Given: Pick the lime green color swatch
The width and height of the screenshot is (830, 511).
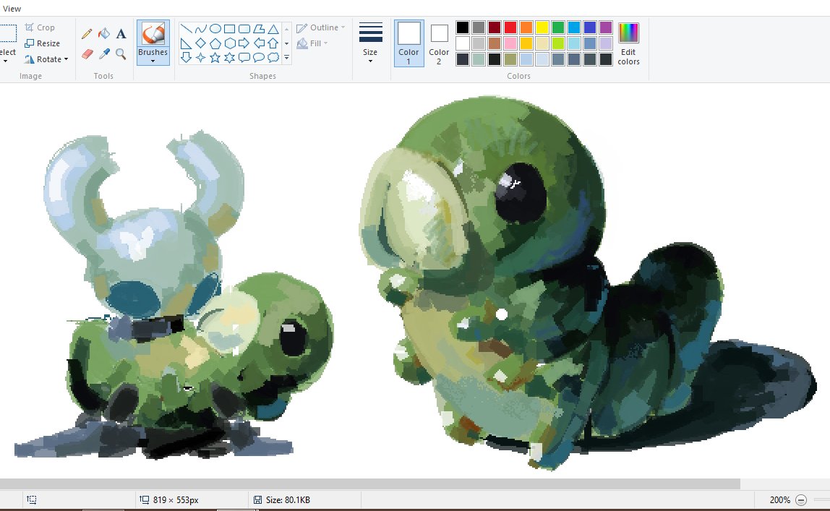Looking at the screenshot, I should pos(558,43).
